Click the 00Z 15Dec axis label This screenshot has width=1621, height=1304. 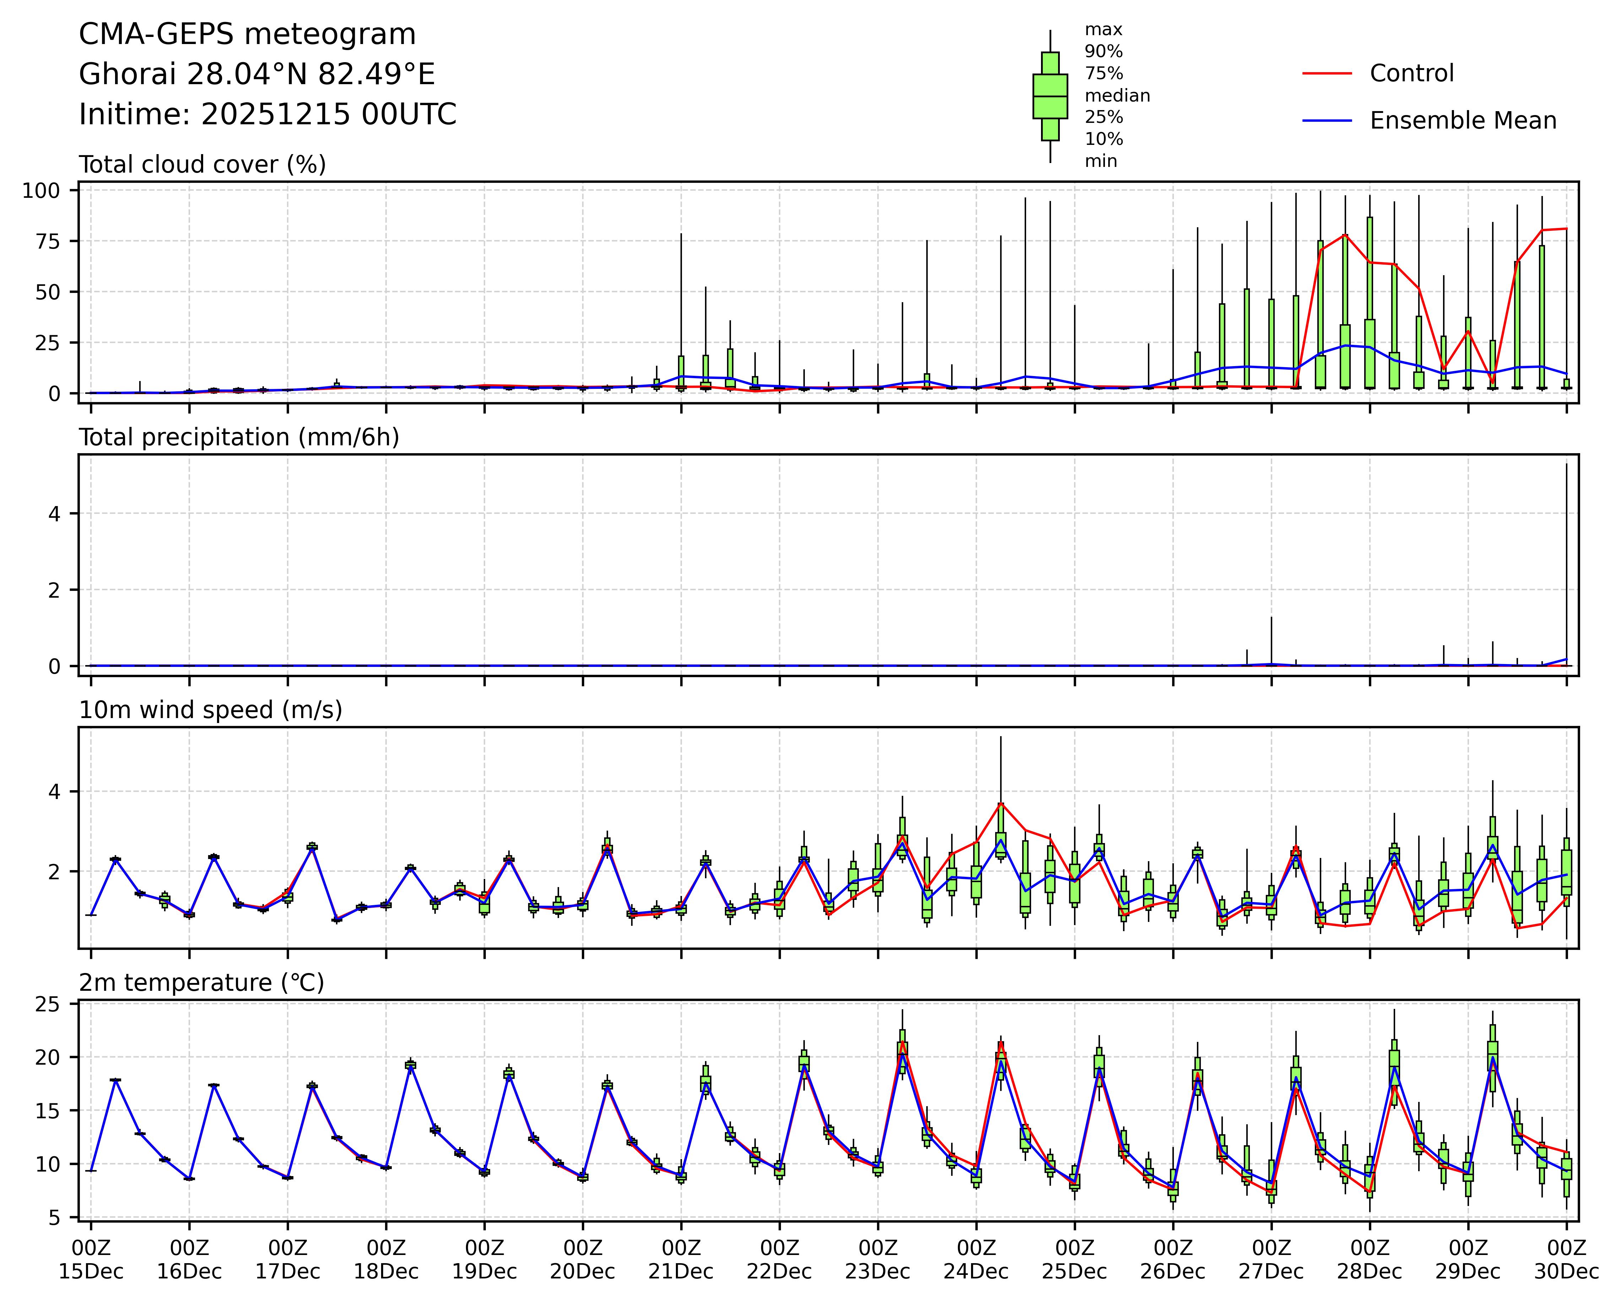tap(91, 1260)
